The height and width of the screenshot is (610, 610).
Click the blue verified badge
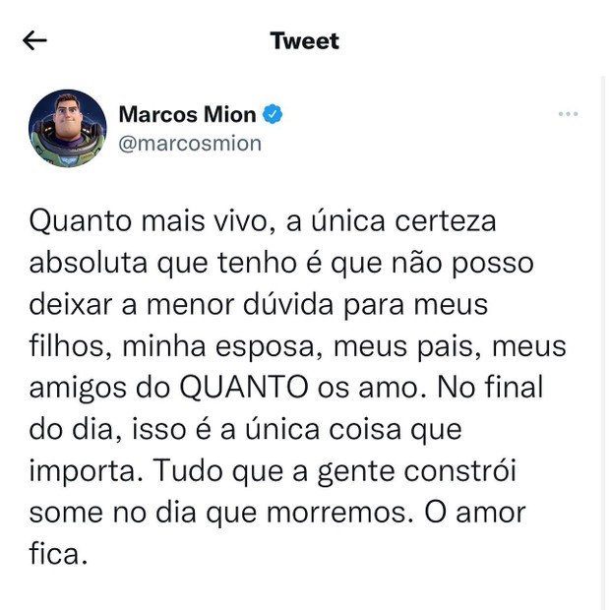273,114
